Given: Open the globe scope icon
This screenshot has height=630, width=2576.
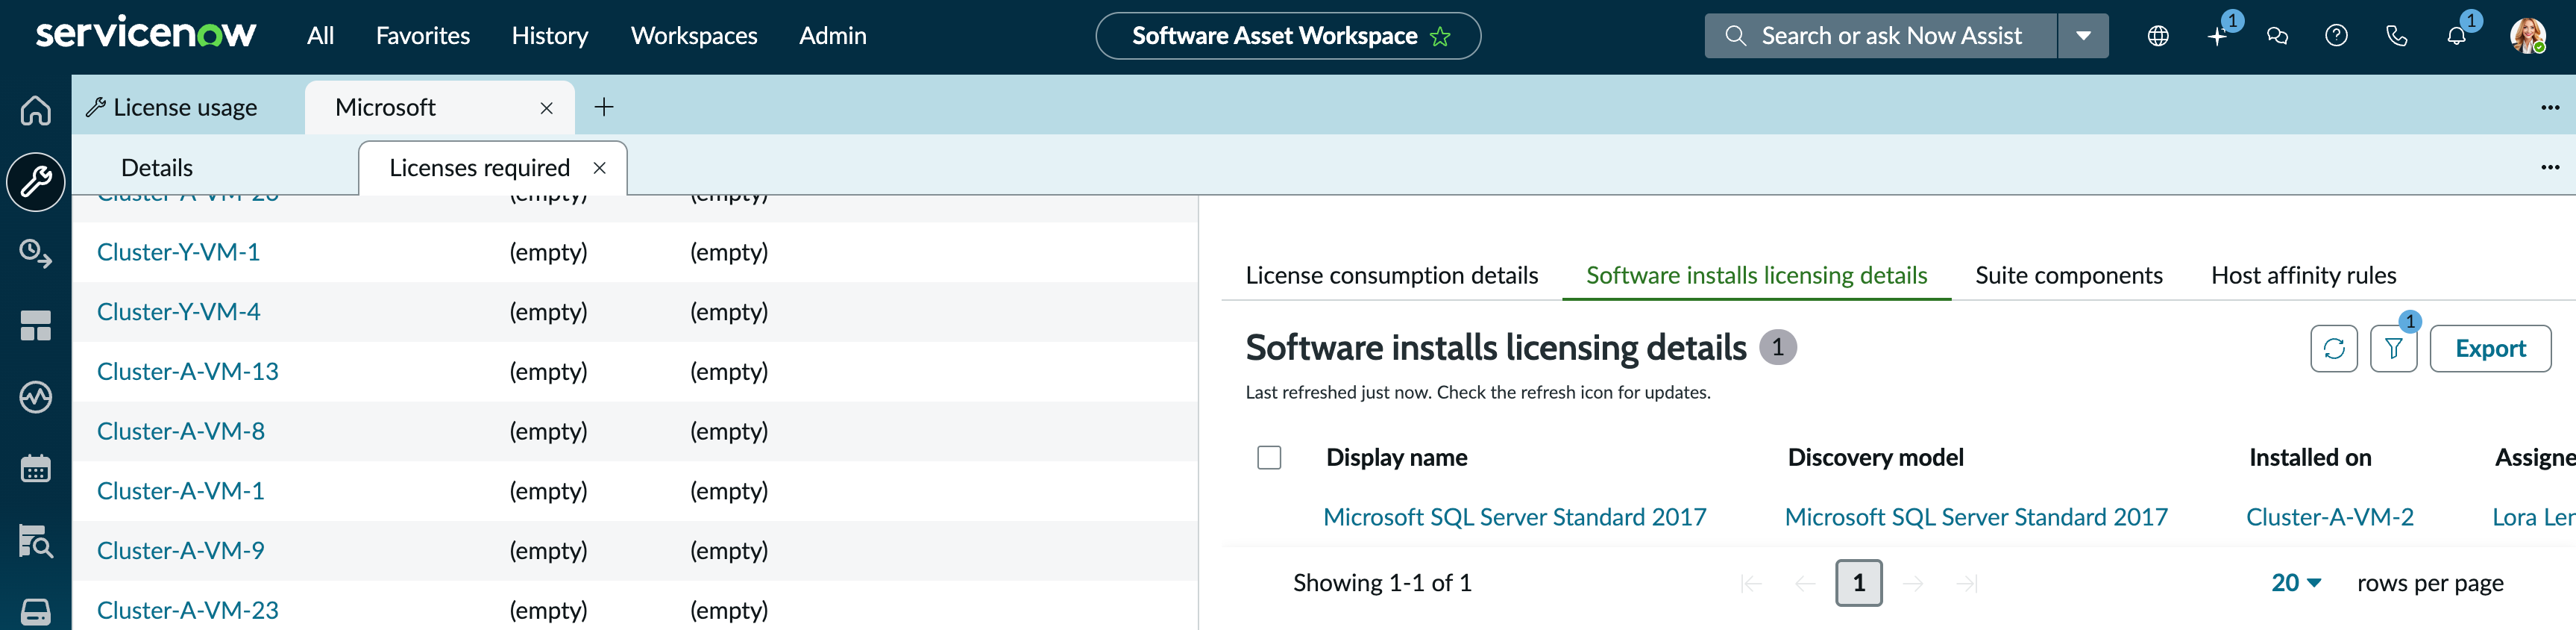Looking at the screenshot, I should point(2158,36).
